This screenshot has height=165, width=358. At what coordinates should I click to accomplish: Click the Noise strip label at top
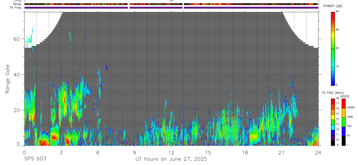tap(17, 4)
